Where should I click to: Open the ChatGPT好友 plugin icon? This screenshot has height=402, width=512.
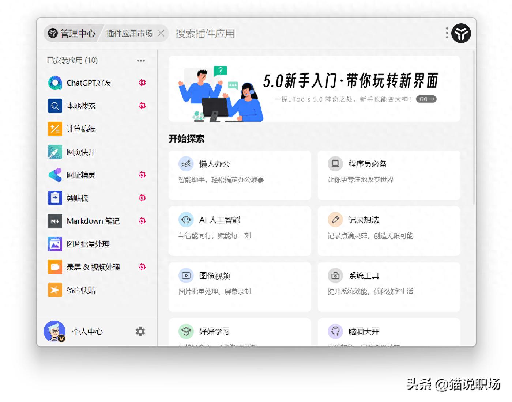[55, 83]
